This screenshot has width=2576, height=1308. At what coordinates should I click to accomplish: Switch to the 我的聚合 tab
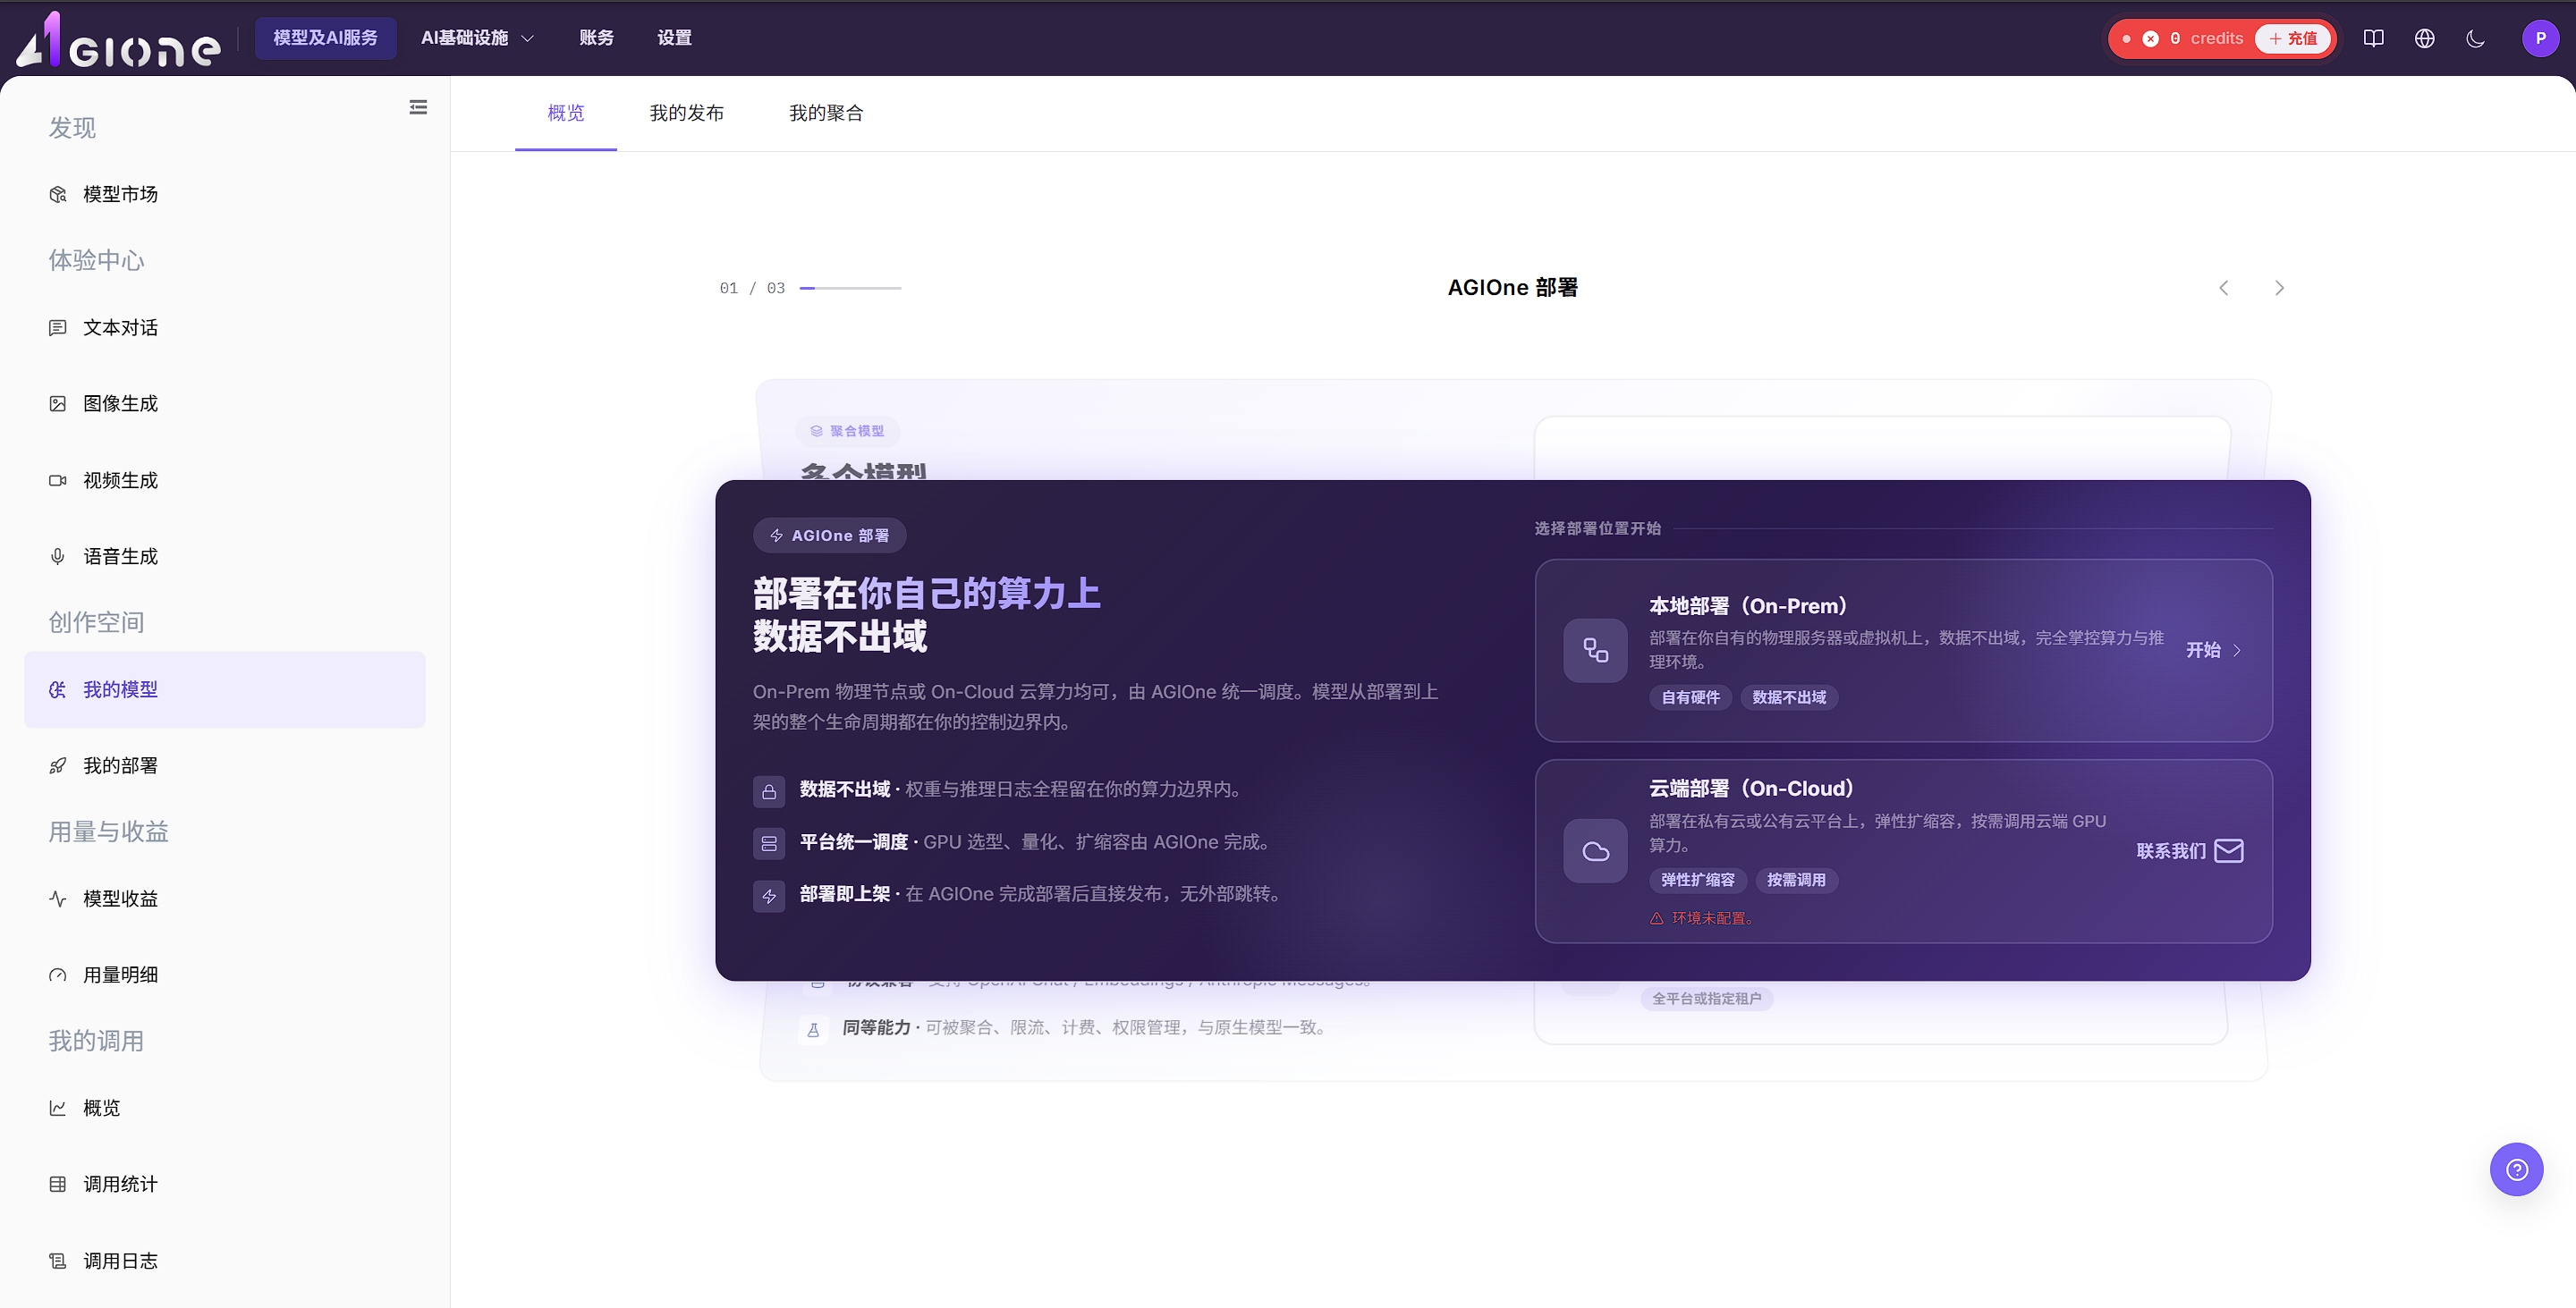click(826, 113)
